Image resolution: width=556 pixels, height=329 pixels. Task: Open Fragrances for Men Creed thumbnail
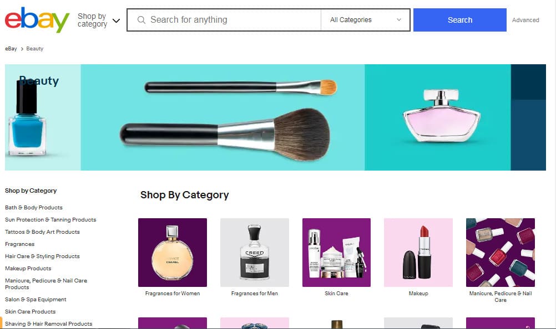tap(255, 252)
